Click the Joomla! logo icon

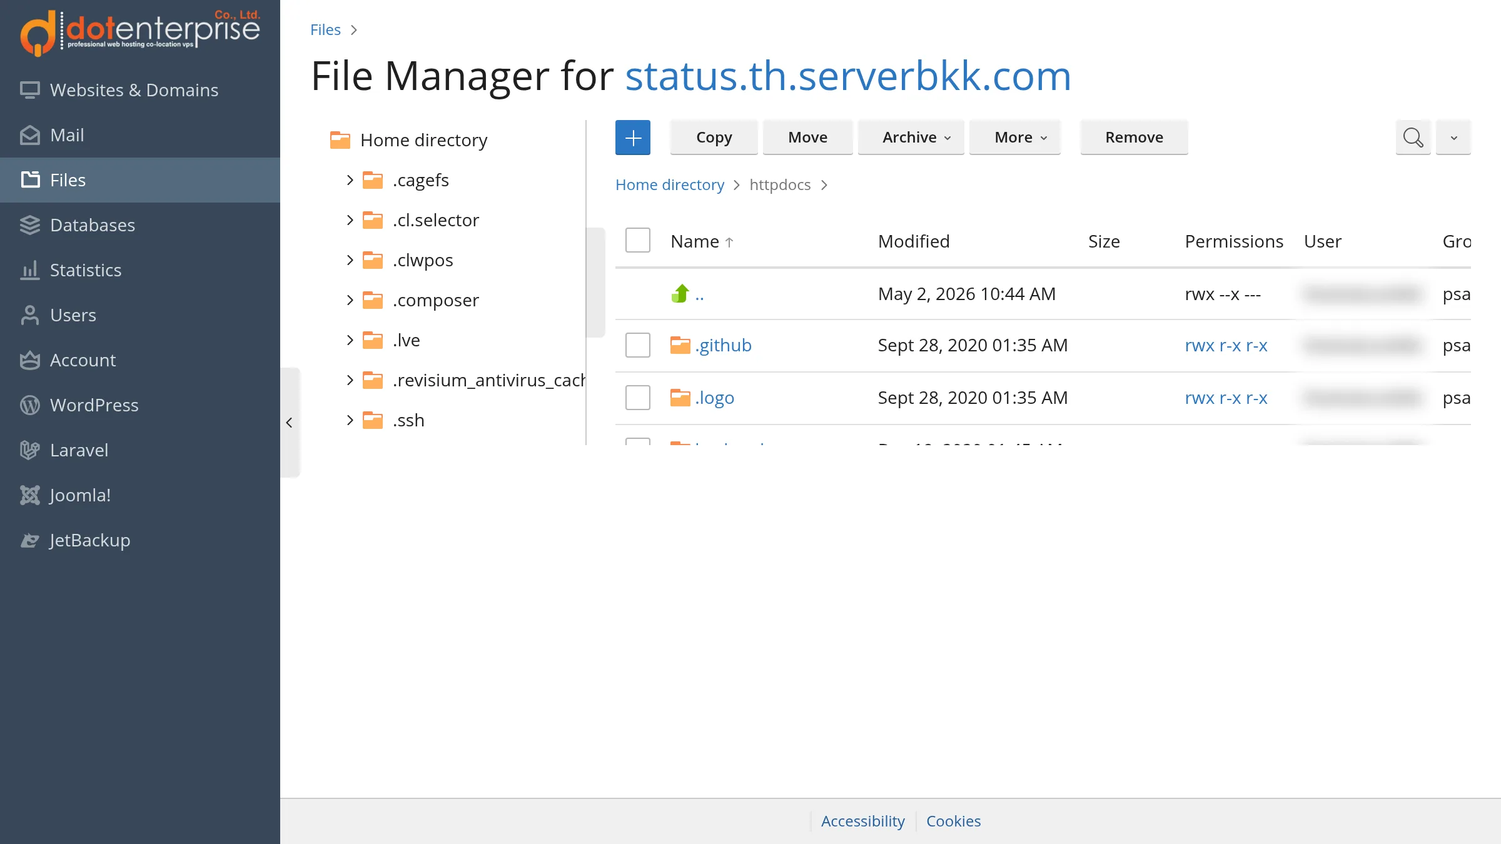pos(29,495)
